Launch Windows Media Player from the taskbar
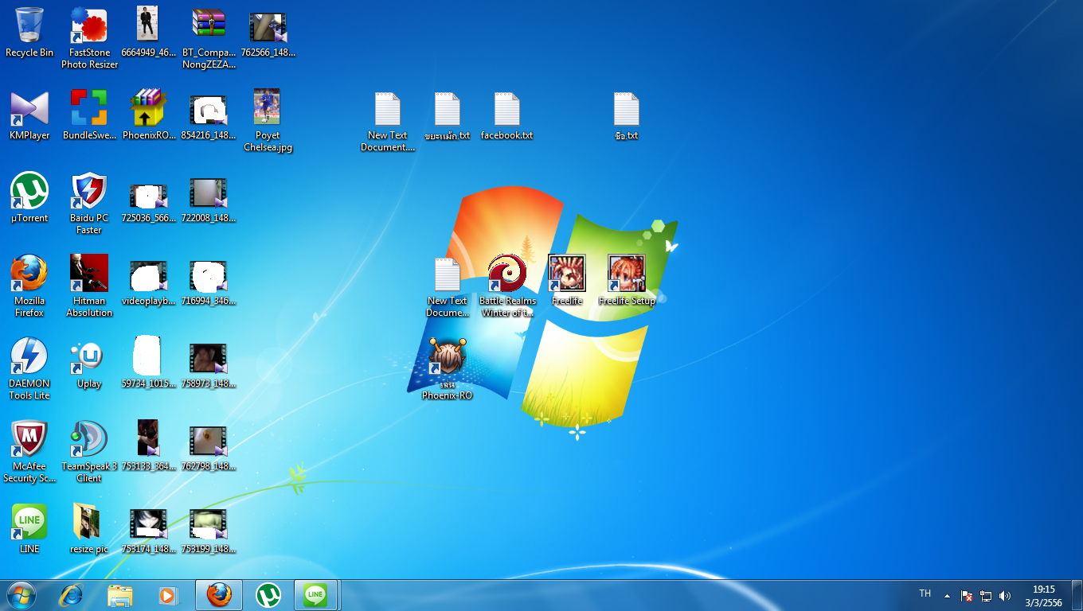Viewport: 1083px width, 611px height. click(168, 595)
